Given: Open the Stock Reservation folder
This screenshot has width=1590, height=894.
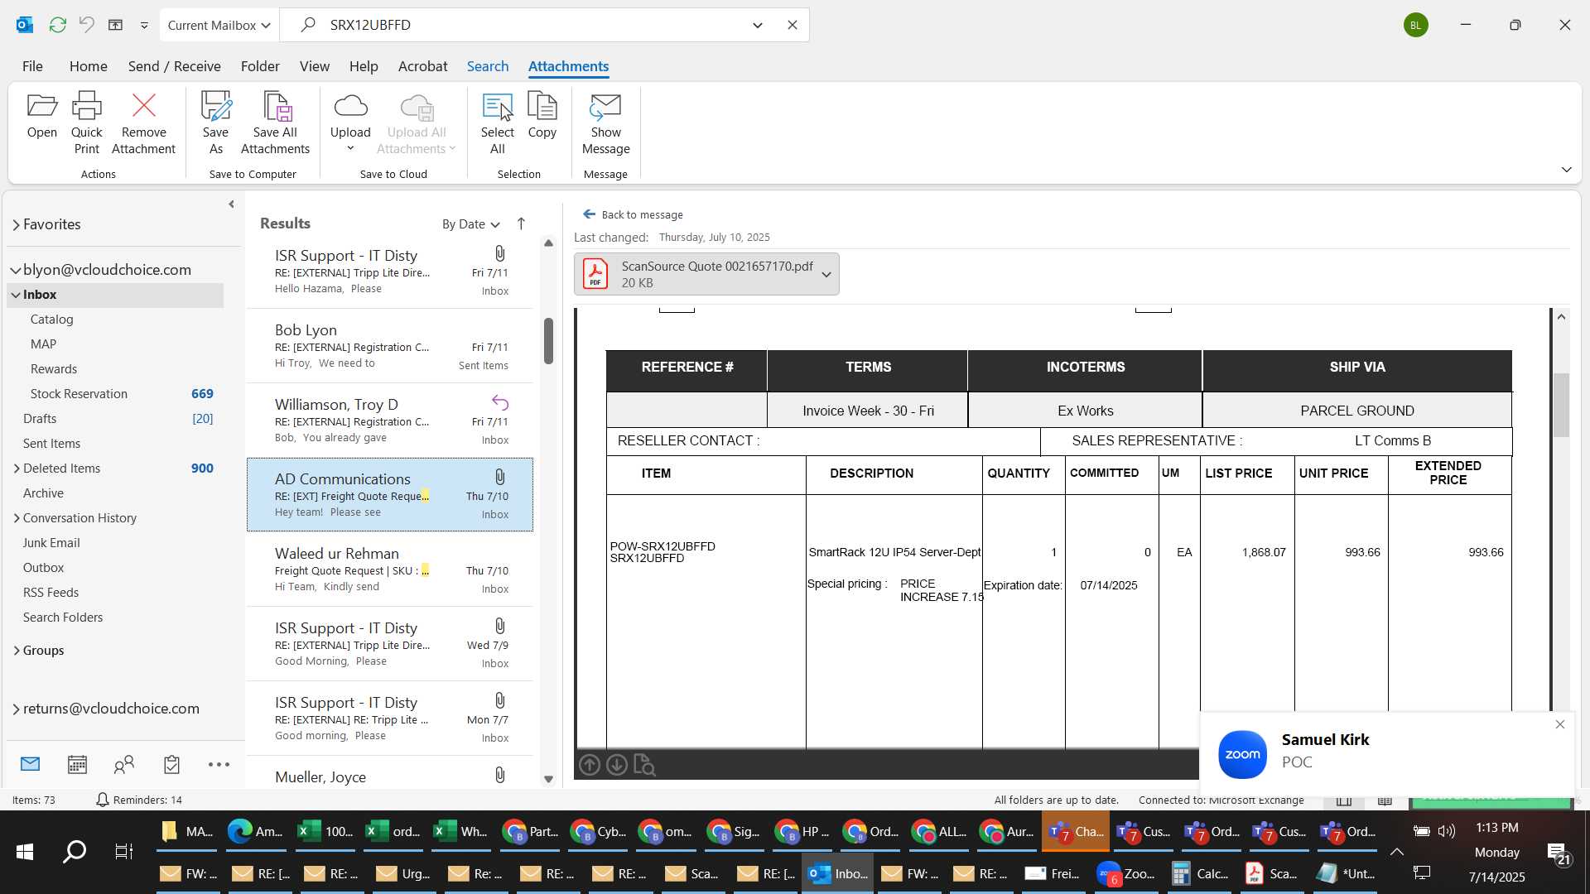Looking at the screenshot, I should point(79,394).
